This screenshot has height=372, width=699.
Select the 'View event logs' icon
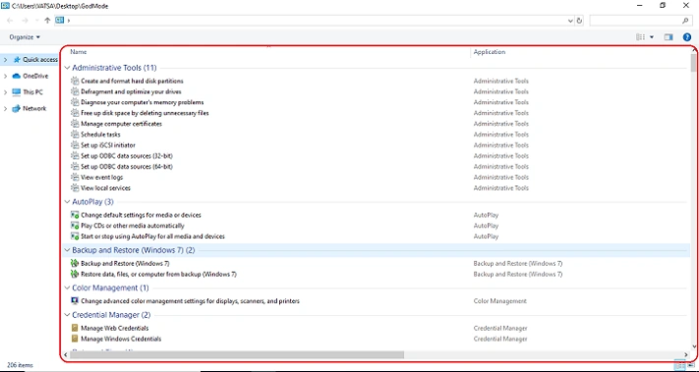(75, 177)
